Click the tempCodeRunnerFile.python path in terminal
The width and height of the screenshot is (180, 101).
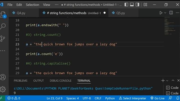click(x=128, y=88)
